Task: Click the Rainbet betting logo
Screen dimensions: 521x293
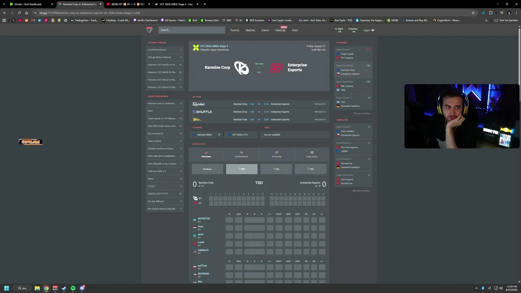Action: tap(199, 104)
